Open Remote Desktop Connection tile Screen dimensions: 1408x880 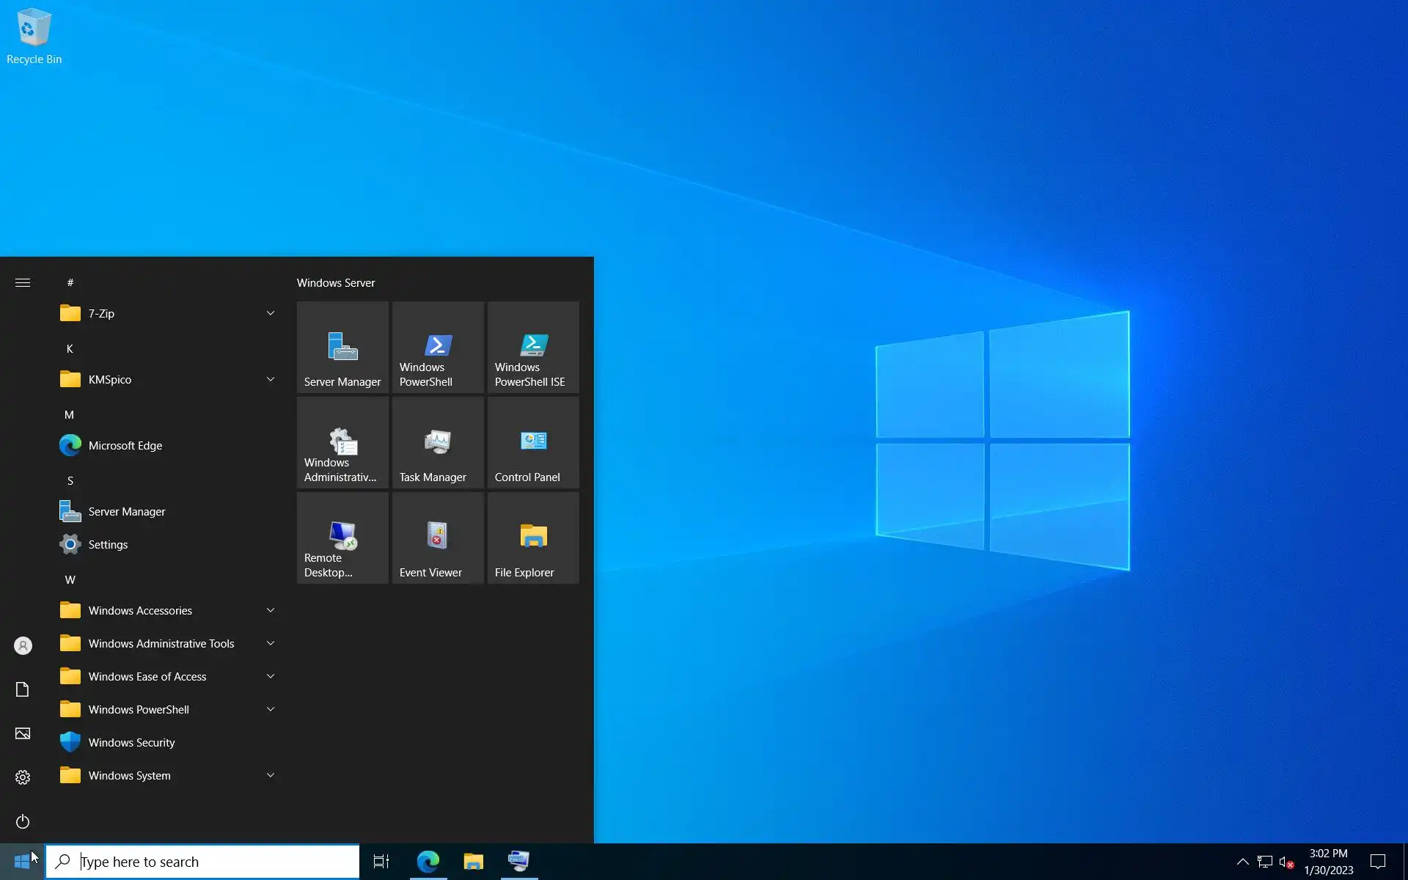point(342,538)
